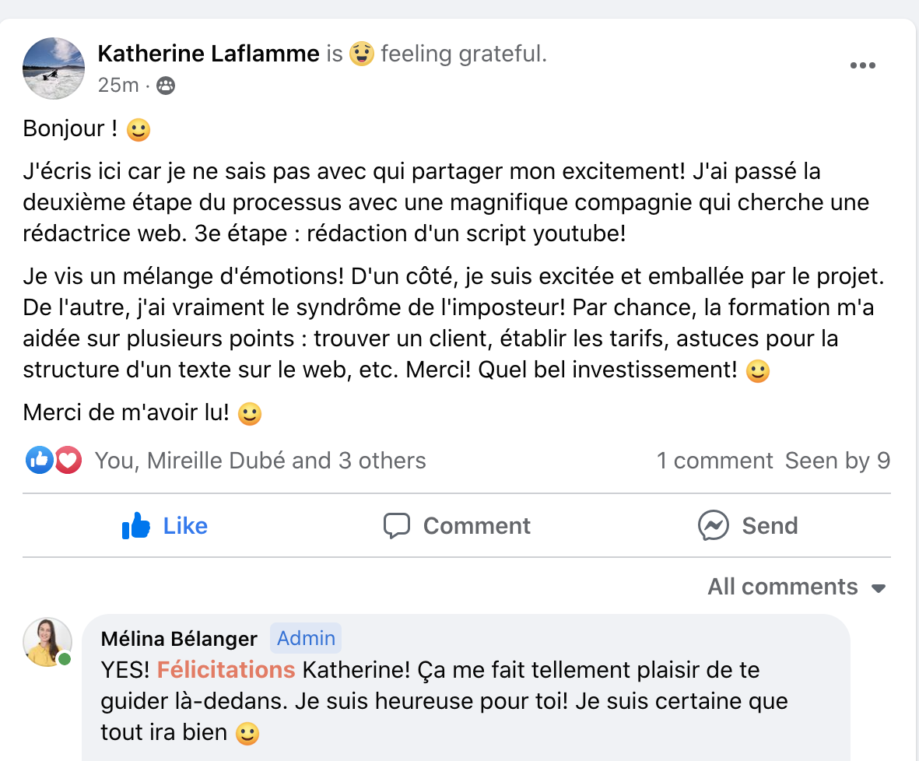Click the Admin badge next to Mélina
Screen dimensions: 919x761
(x=306, y=639)
